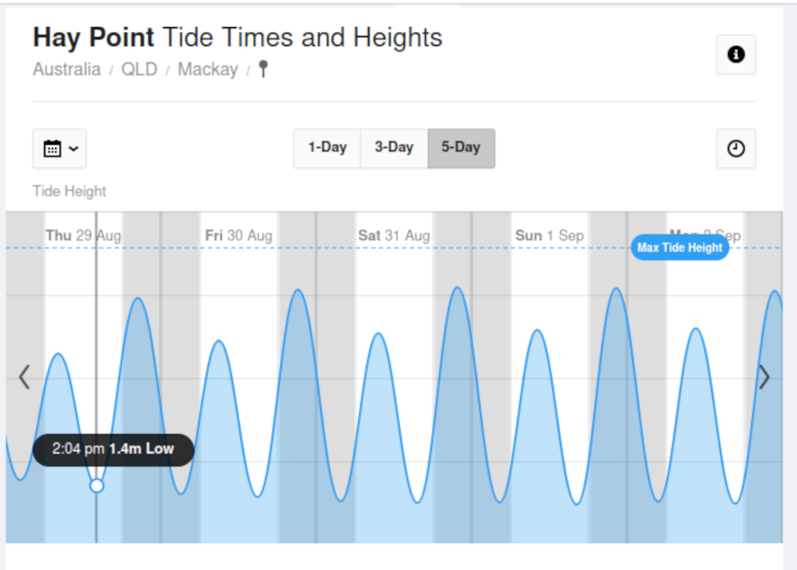This screenshot has width=797, height=570.
Task: Click the Max Tide Height badge
Action: pyautogui.click(x=679, y=248)
